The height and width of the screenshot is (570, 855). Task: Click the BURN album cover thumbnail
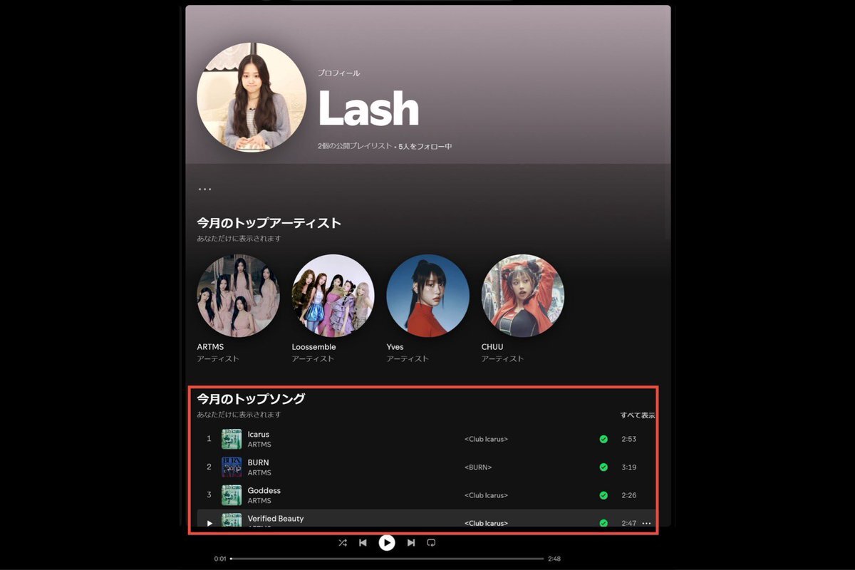(232, 467)
